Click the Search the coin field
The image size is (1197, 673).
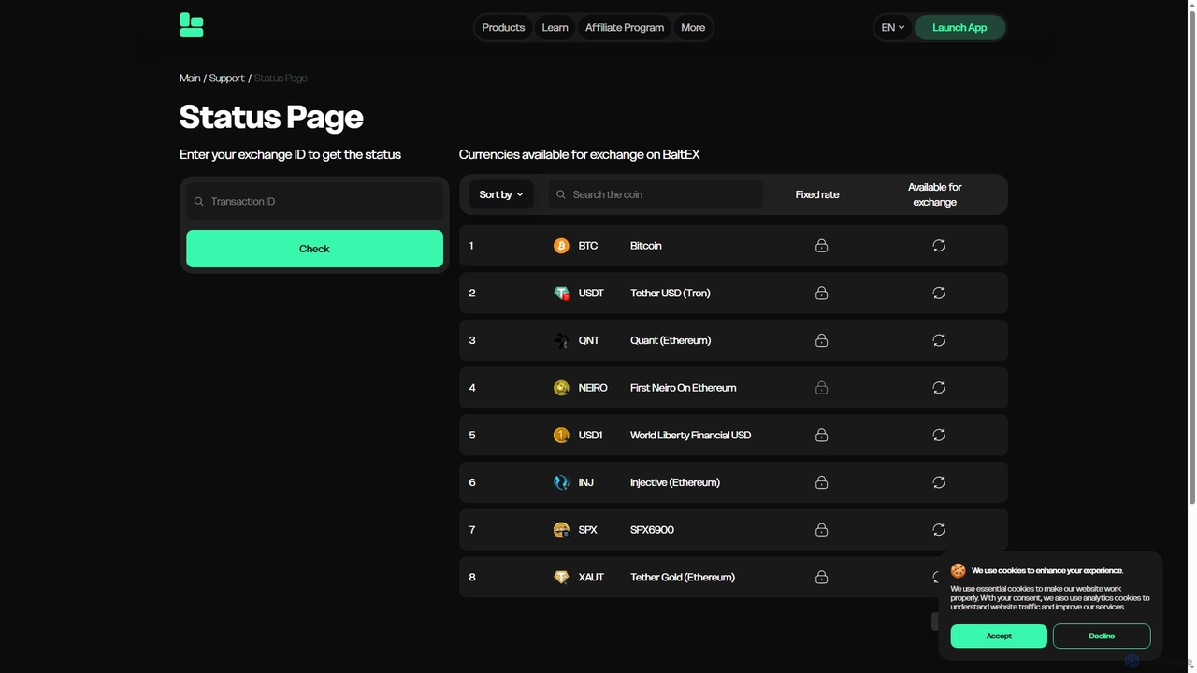coord(656,194)
